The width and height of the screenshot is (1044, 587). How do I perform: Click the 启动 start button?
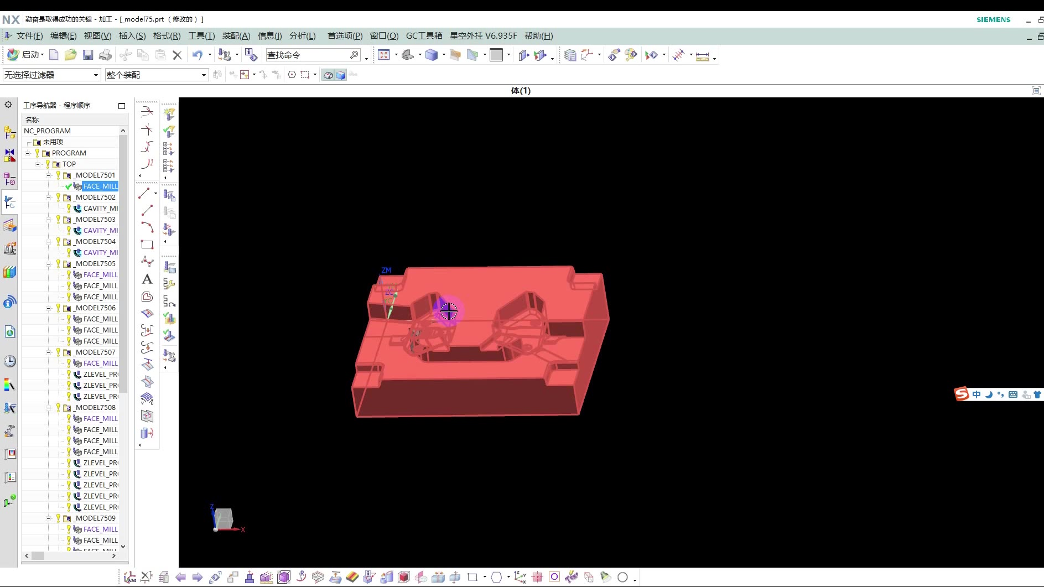(x=25, y=55)
